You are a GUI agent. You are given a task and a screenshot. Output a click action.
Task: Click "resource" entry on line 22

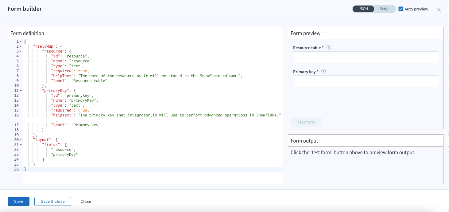[x=62, y=150]
